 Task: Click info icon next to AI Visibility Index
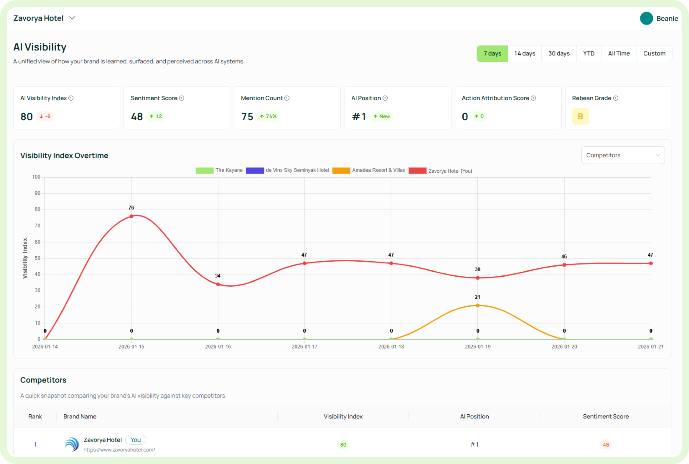coord(71,98)
